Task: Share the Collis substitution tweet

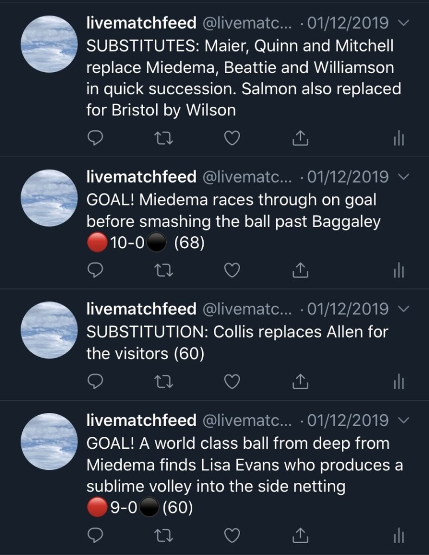Action: pyautogui.click(x=300, y=382)
